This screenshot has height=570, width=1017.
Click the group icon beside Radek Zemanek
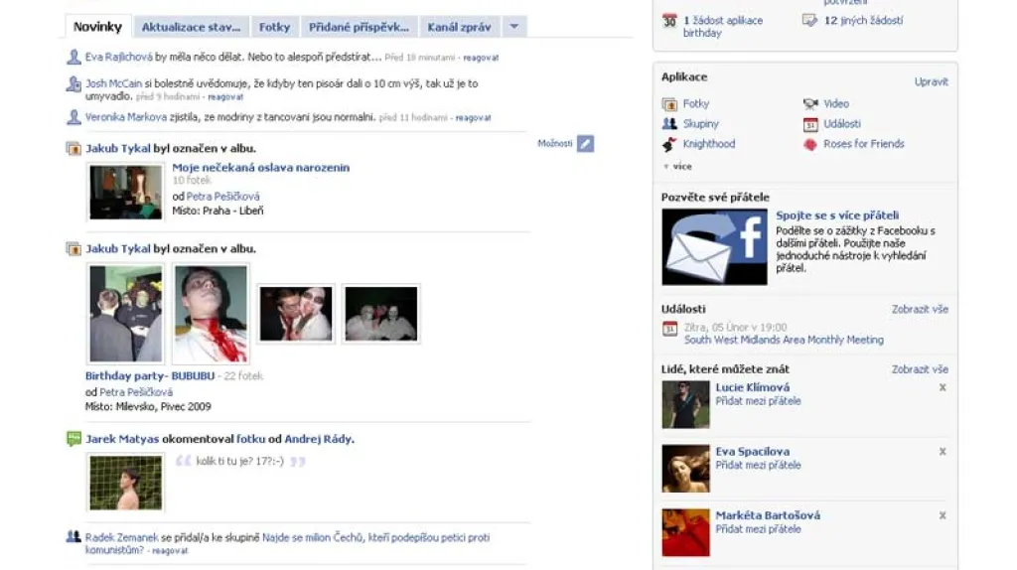73,536
